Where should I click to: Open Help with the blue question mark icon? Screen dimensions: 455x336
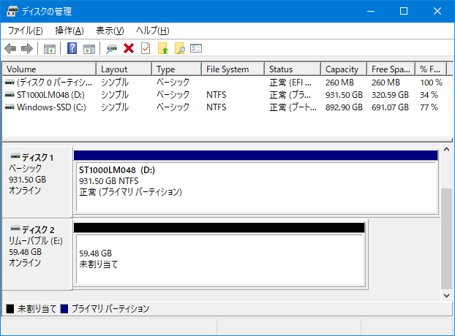(x=72, y=48)
